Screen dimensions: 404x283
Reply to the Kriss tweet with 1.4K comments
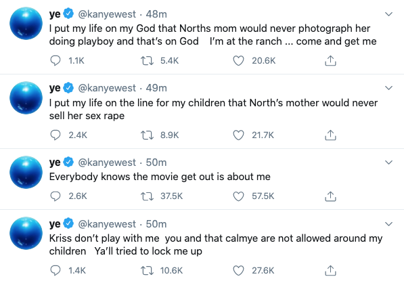[55, 270]
